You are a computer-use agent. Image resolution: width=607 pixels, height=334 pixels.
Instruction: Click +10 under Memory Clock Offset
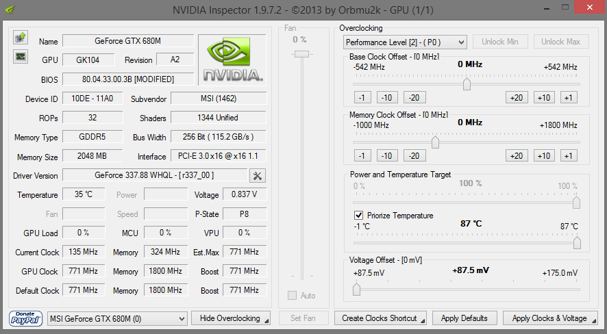pyautogui.click(x=544, y=156)
